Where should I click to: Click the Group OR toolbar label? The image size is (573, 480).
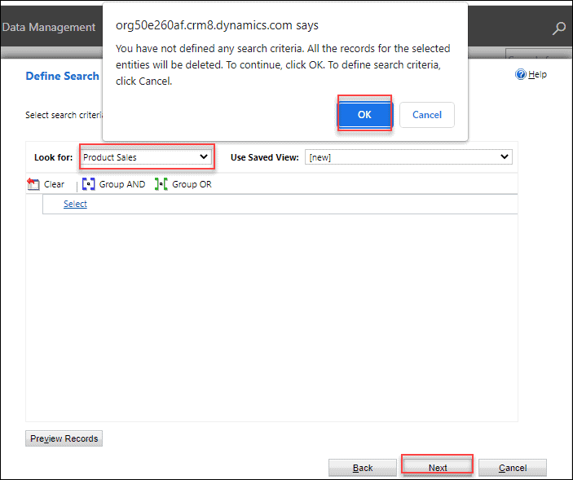click(x=192, y=184)
